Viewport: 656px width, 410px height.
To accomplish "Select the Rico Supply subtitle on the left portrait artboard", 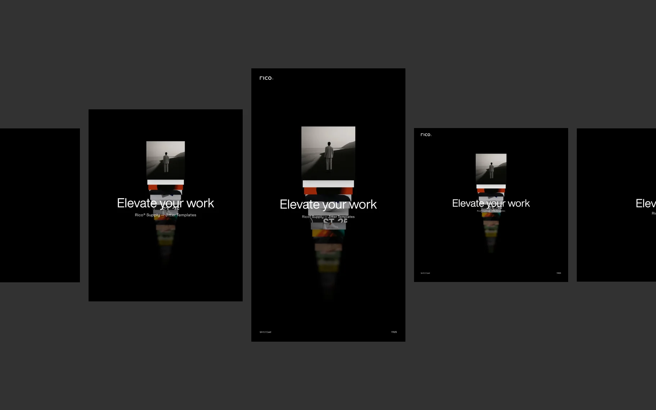I will (x=165, y=215).
